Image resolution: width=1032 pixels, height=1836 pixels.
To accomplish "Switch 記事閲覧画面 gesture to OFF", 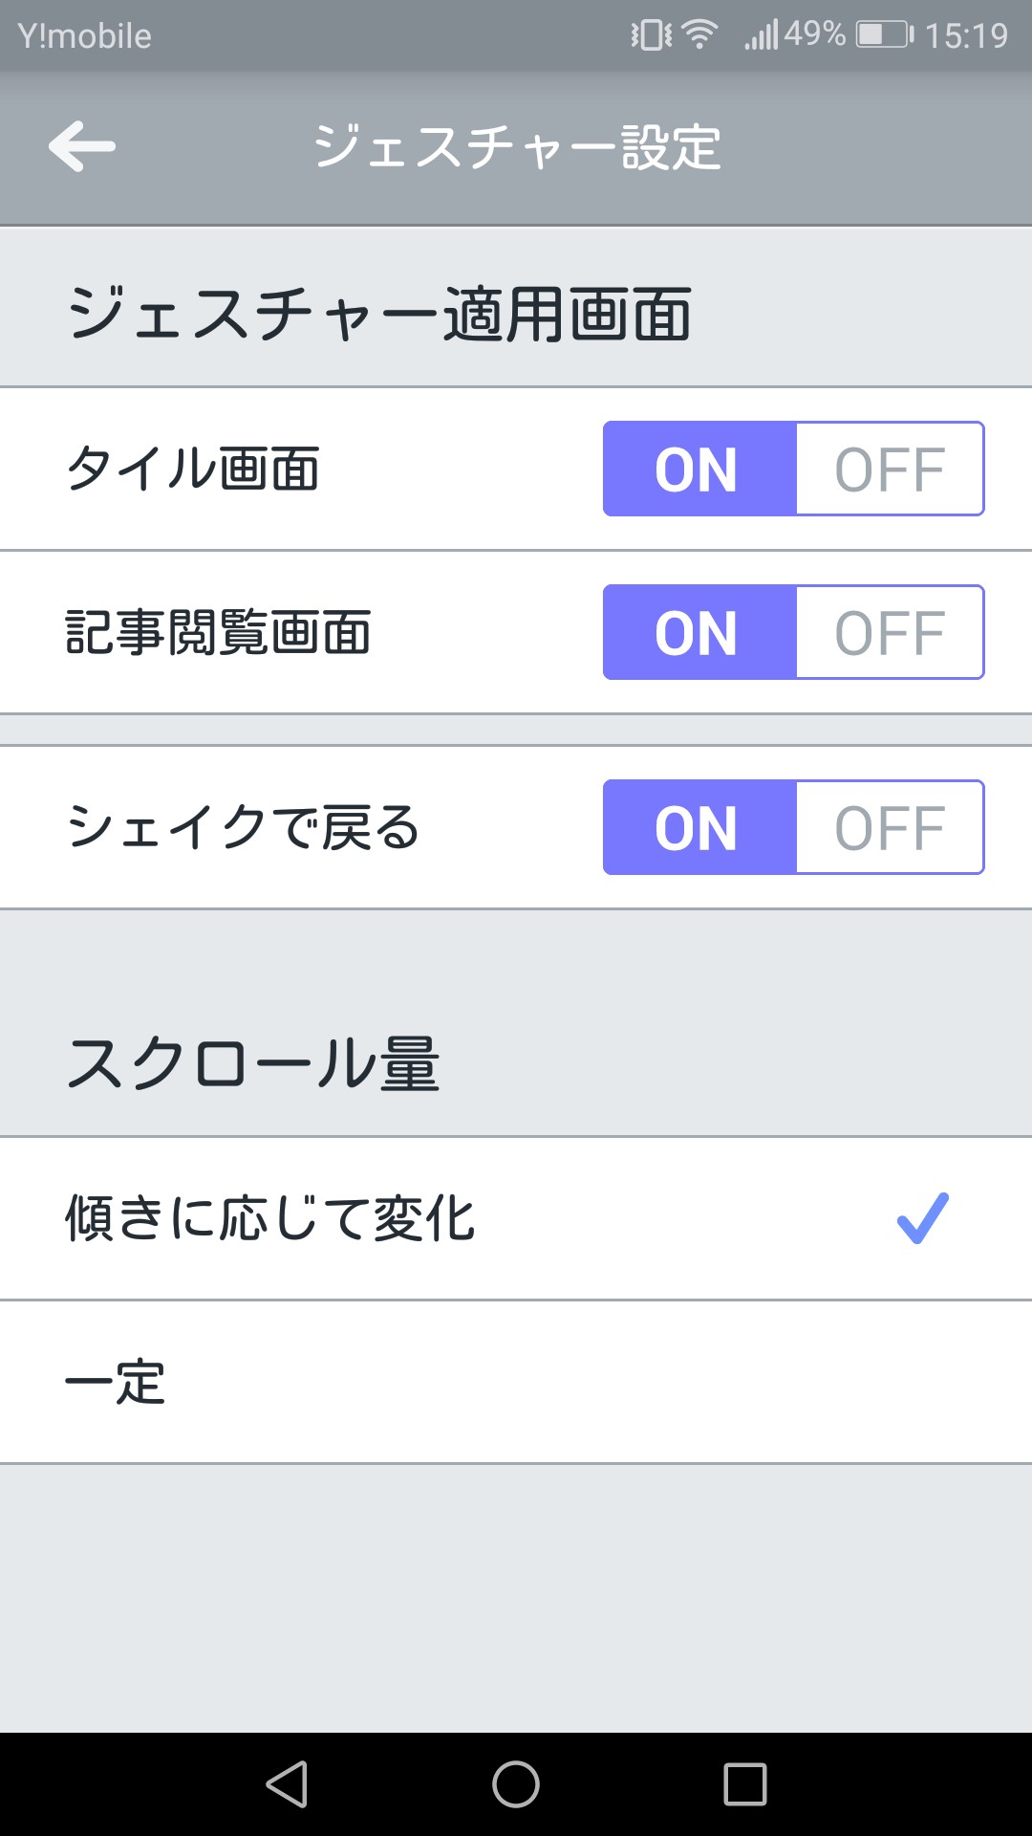I will [890, 633].
